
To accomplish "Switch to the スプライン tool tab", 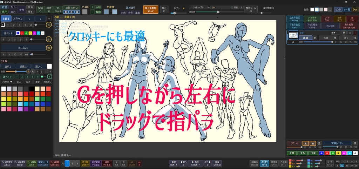I will [x=18, y=19].
